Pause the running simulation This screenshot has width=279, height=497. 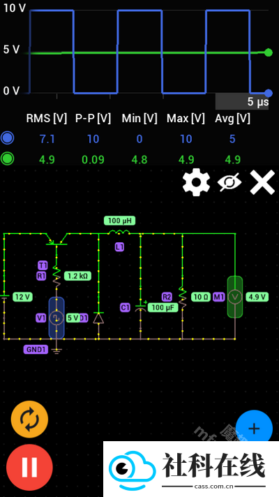(29, 467)
